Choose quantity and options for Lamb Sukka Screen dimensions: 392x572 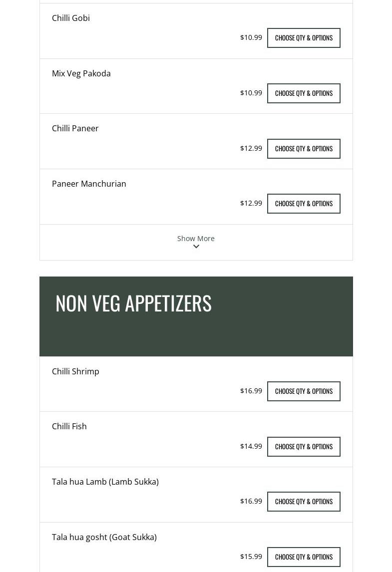[304, 502]
